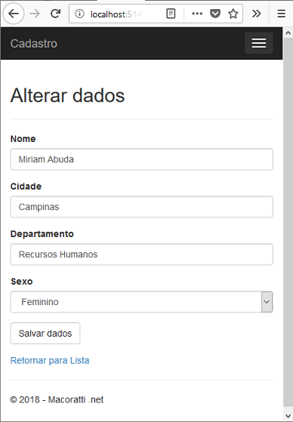Open the site information icon in address bar
The width and height of the screenshot is (293, 422).
pos(79,14)
